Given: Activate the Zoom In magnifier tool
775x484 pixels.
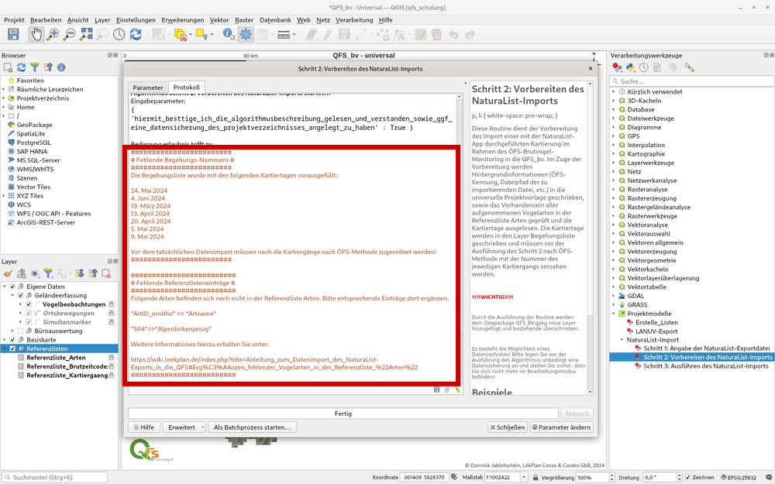Looking at the screenshot, I should pyautogui.click(x=53, y=34).
